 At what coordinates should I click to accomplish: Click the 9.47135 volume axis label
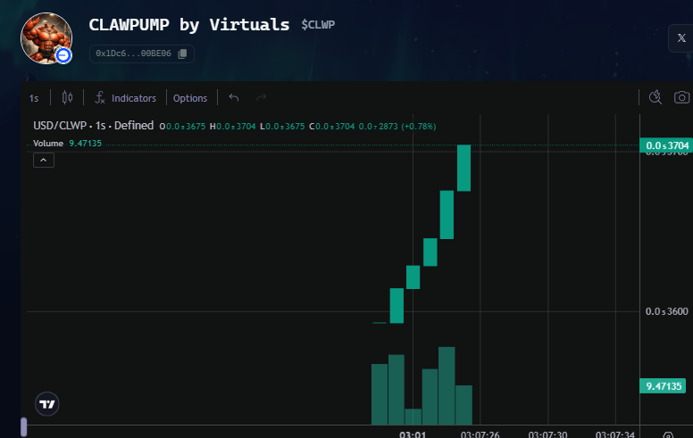pyautogui.click(x=663, y=386)
